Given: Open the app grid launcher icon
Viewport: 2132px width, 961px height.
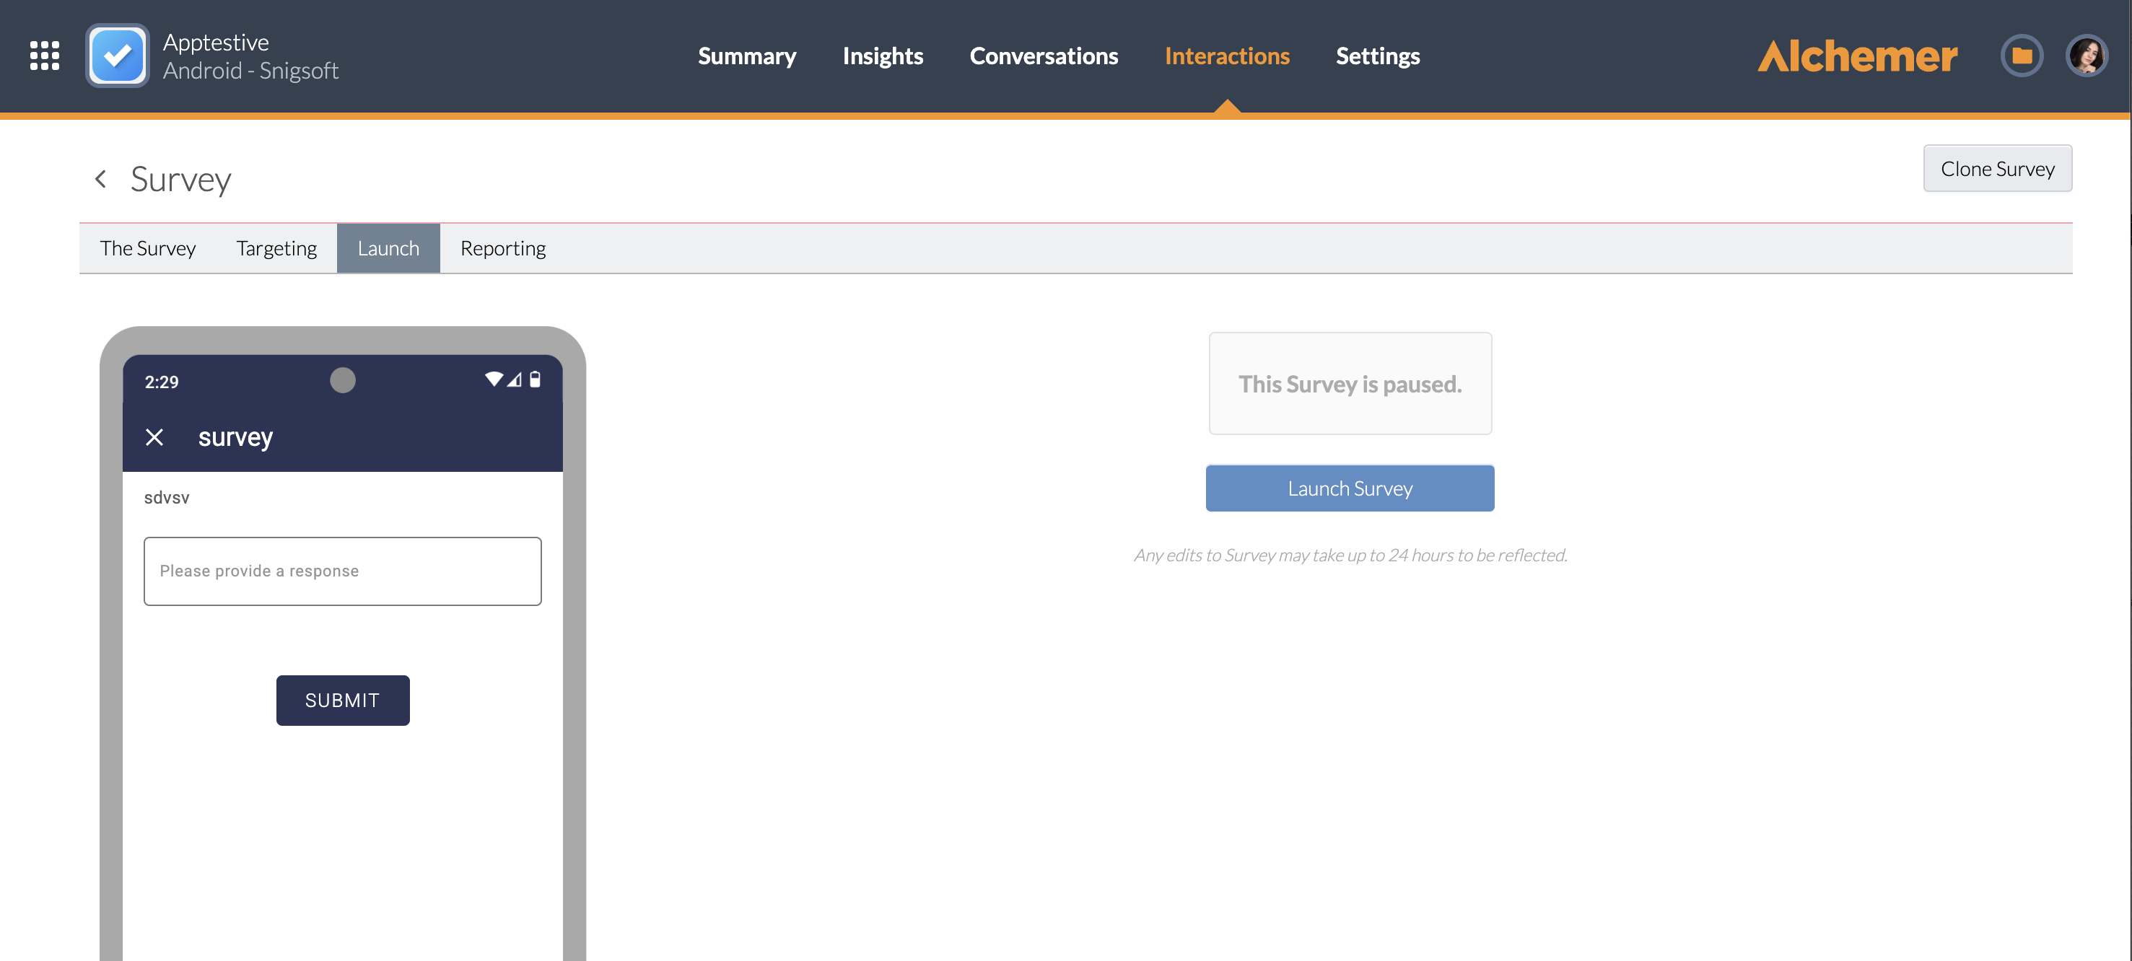Looking at the screenshot, I should 45,56.
